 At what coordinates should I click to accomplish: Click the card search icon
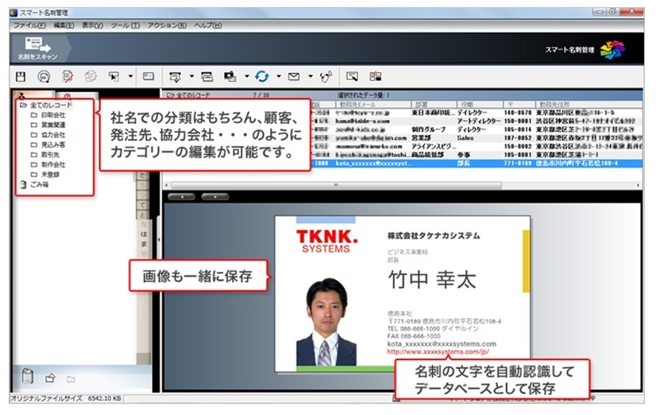click(x=352, y=76)
